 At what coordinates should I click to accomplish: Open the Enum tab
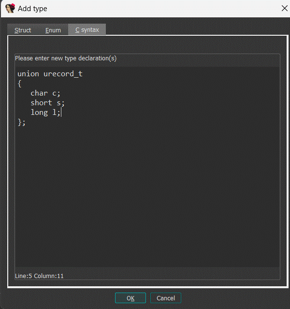(x=53, y=30)
